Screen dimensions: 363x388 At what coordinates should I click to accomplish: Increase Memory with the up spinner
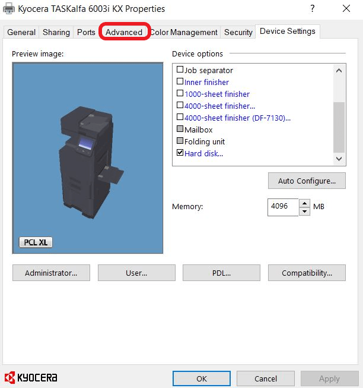304,203
